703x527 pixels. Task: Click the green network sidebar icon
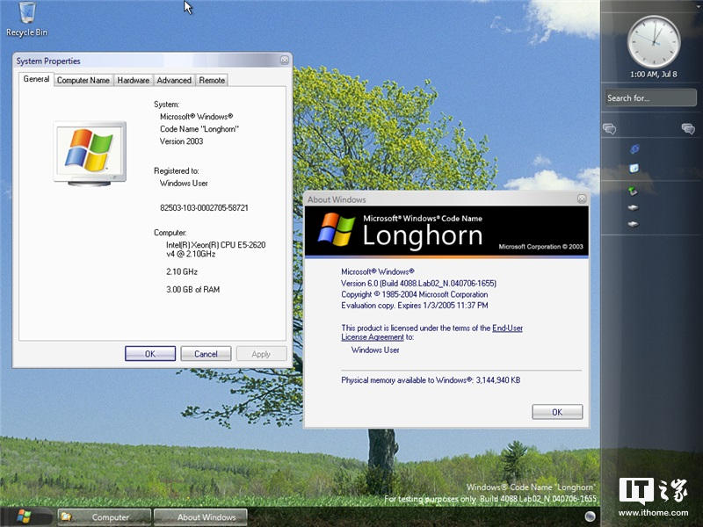pyautogui.click(x=633, y=191)
